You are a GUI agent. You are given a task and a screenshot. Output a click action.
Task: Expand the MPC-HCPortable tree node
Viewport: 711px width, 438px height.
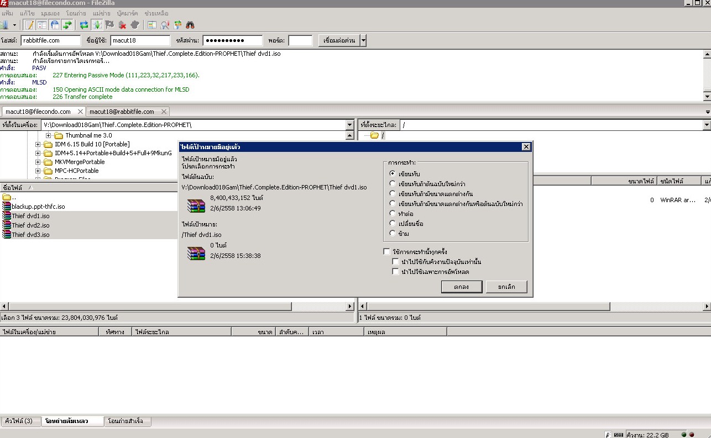(38, 171)
